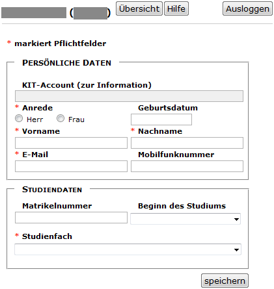This screenshot has width=274, height=289.
Task: Click the Mobilfunknummer input field
Action: [x=187, y=166]
